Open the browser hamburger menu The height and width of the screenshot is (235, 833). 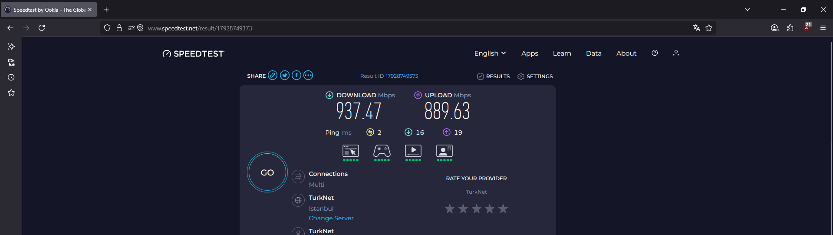tap(823, 28)
